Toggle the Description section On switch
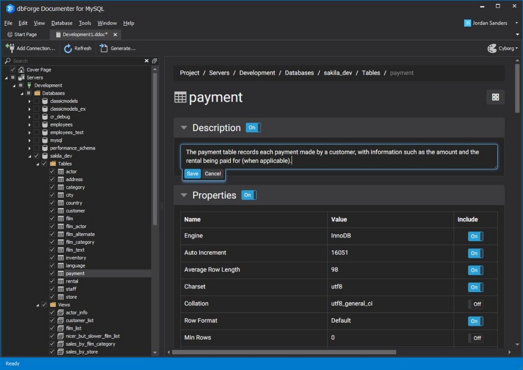The height and width of the screenshot is (370, 523). tap(253, 128)
